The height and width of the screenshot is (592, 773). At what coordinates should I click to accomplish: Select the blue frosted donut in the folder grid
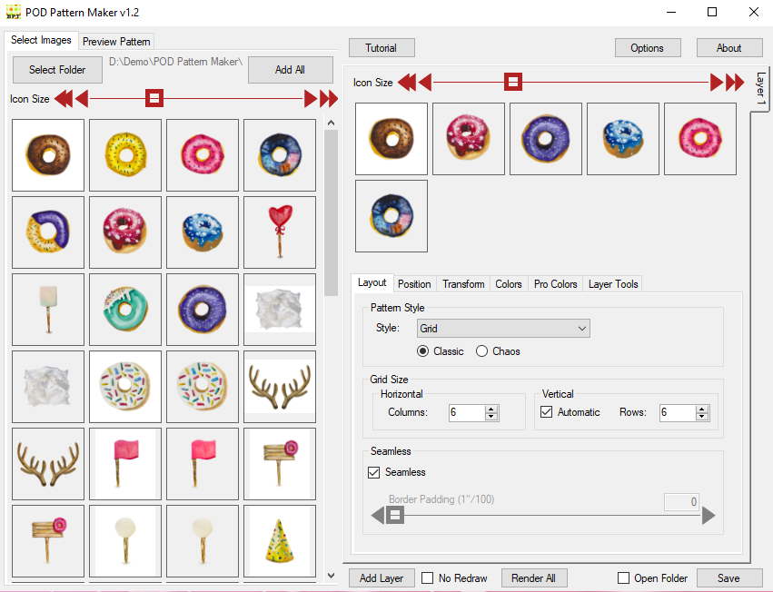click(x=203, y=232)
